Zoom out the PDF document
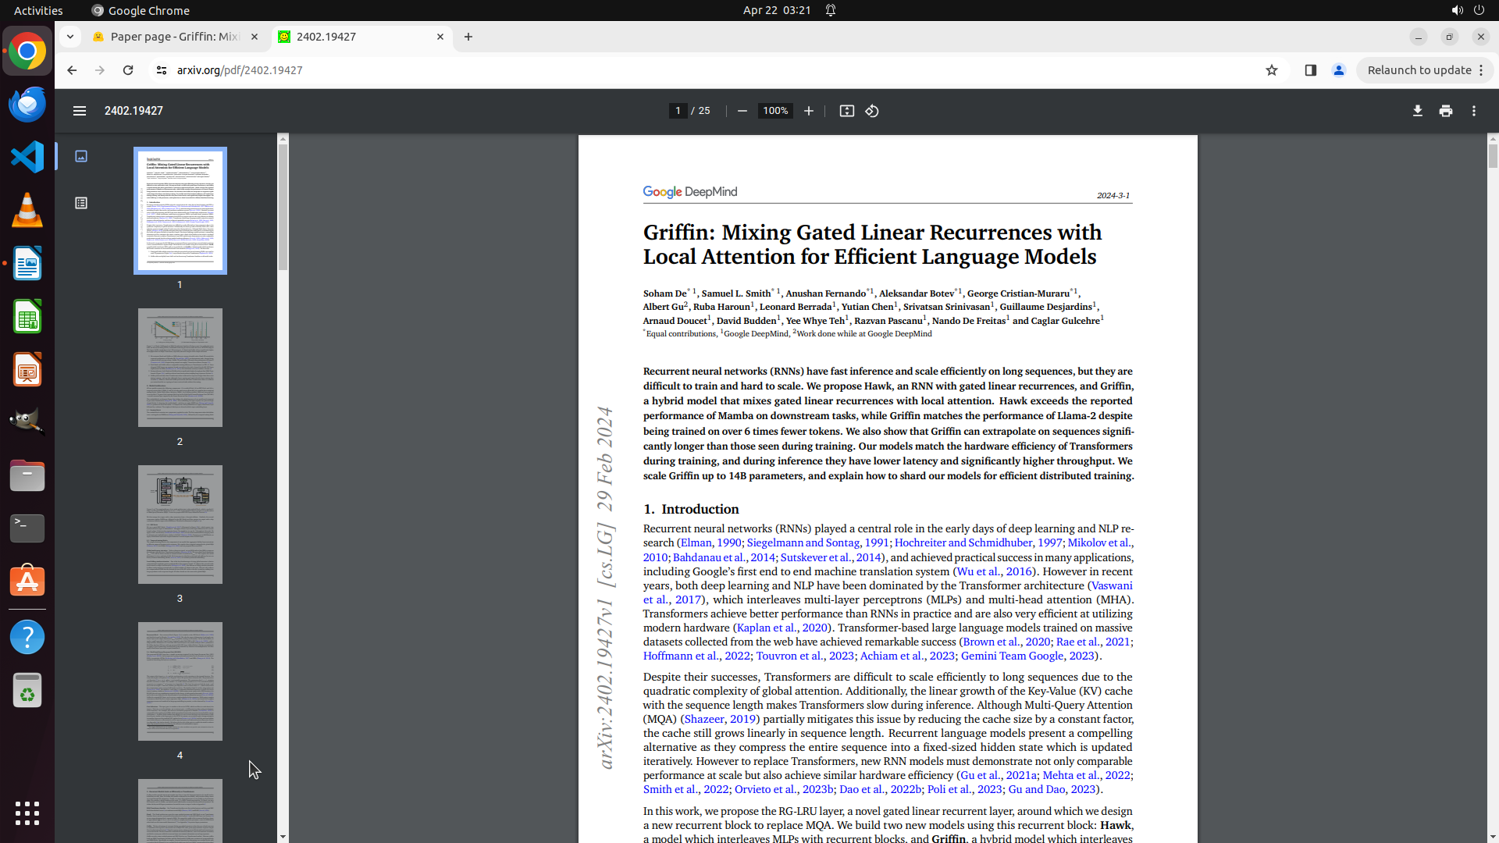Screen dimensions: 1499x843 (742, 111)
